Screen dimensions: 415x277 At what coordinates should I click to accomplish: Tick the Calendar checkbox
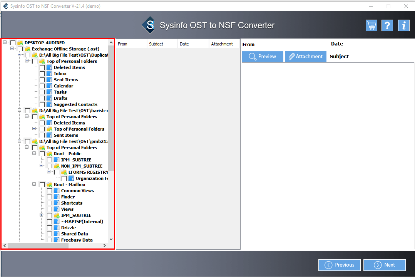click(x=42, y=86)
